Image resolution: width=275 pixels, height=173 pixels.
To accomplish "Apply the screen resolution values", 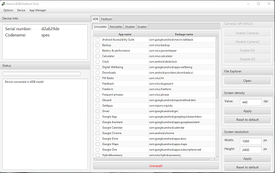I will [x=247, y=159].
